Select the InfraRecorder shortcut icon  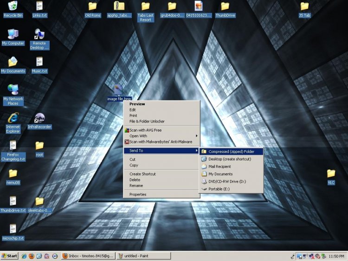point(39,121)
